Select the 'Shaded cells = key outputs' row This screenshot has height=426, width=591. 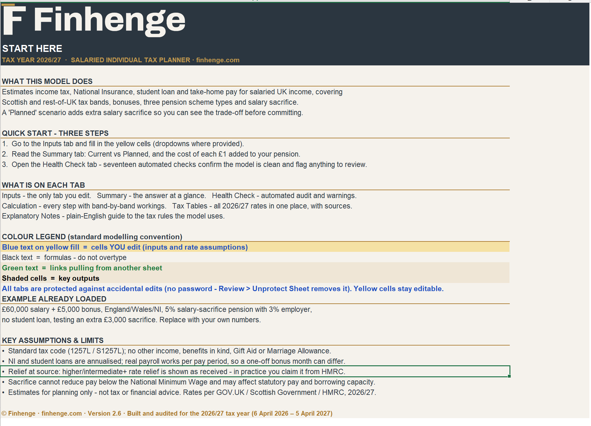(255, 278)
